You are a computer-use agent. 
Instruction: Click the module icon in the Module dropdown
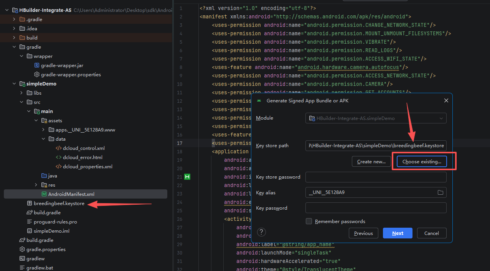tap(312, 118)
